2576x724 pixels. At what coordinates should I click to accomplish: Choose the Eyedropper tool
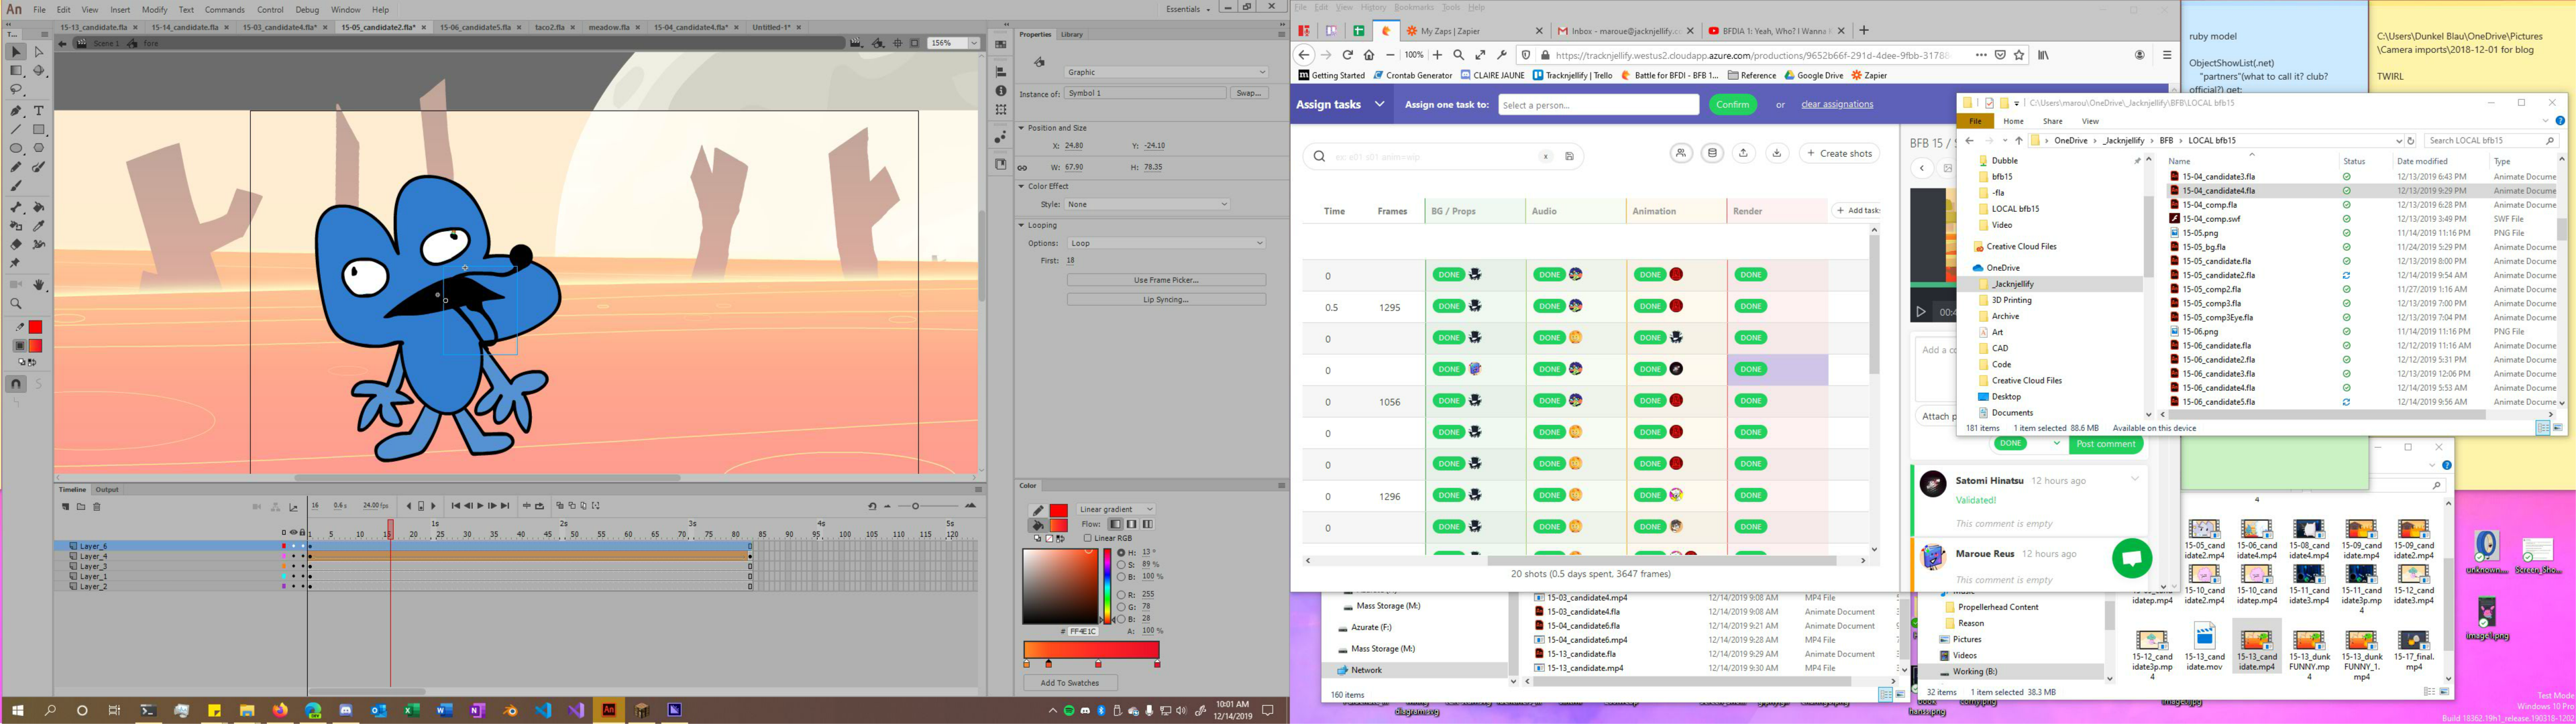[x=39, y=226]
